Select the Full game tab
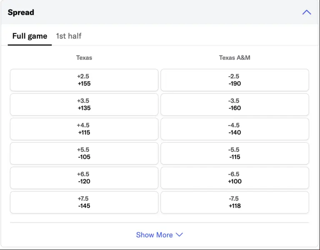Viewport: 320px width, 250px height. 30,36
